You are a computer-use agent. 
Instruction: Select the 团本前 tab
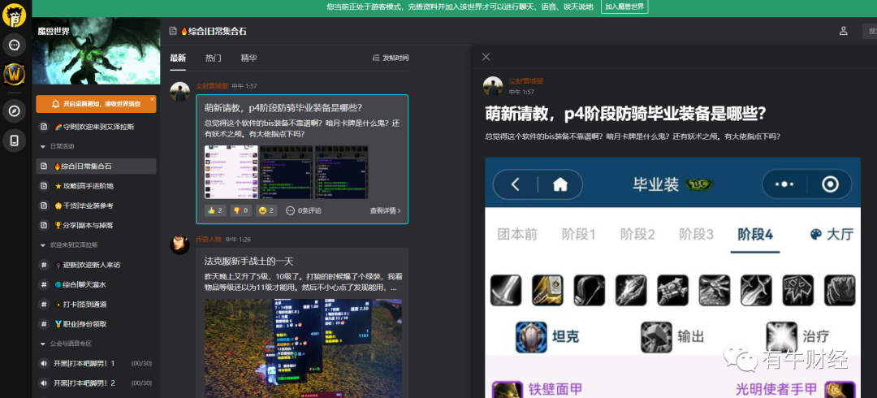pos(516,234)
